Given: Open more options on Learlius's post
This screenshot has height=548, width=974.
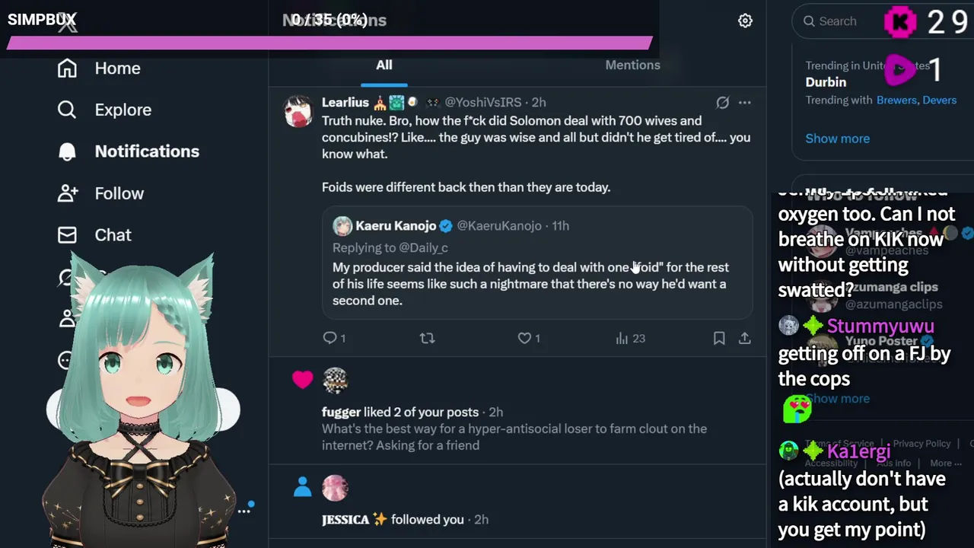Looking at the screenshot, I should 745,102.
